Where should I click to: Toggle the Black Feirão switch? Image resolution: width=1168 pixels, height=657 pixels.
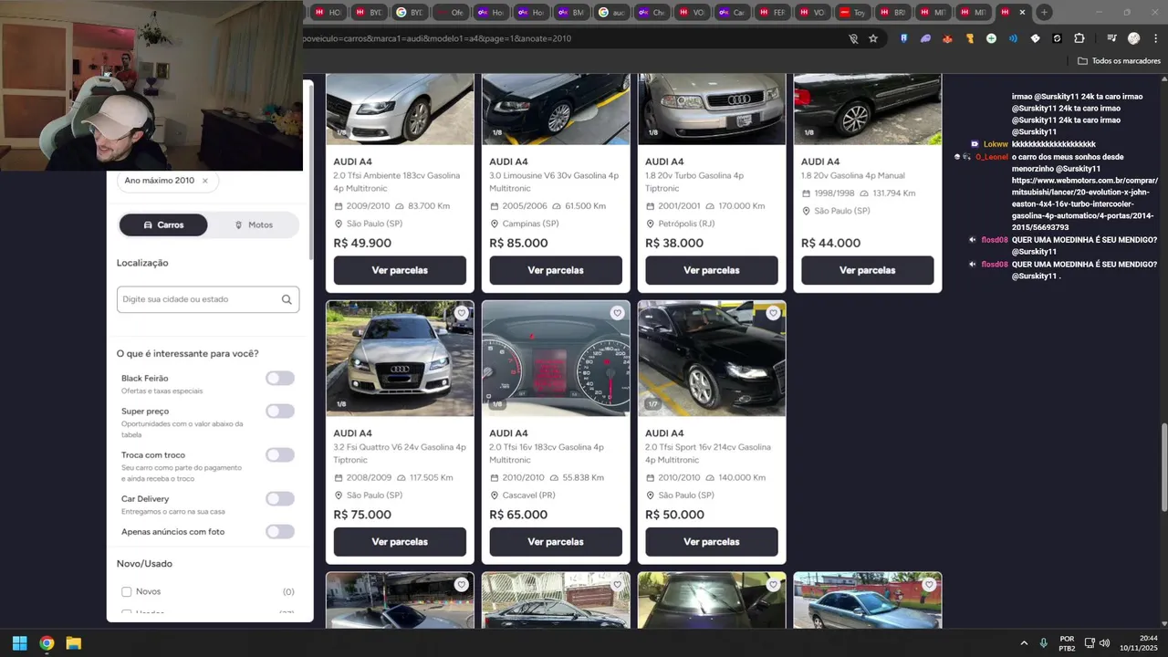coord(280,378)
